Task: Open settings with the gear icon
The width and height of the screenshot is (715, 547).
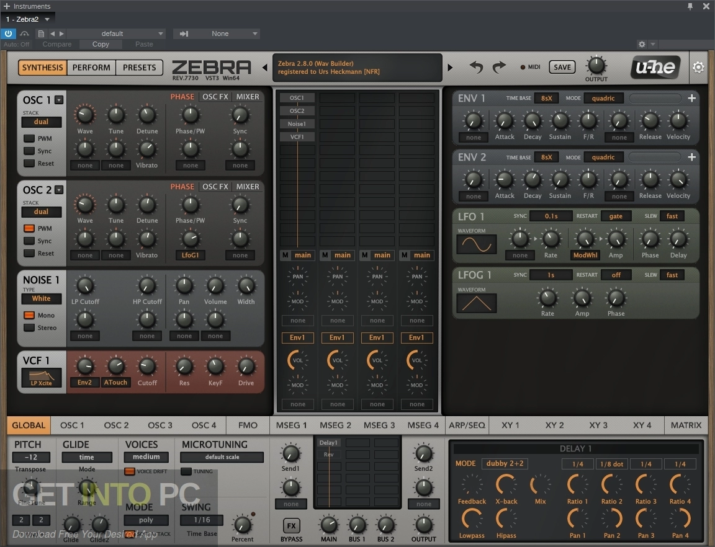Action: (698, 67)
